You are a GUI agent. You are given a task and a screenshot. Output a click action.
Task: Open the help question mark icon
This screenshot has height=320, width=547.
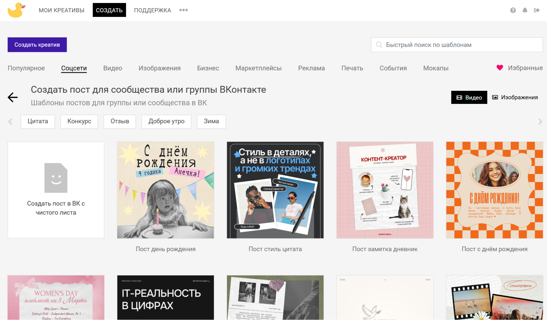tap(513, 10)
